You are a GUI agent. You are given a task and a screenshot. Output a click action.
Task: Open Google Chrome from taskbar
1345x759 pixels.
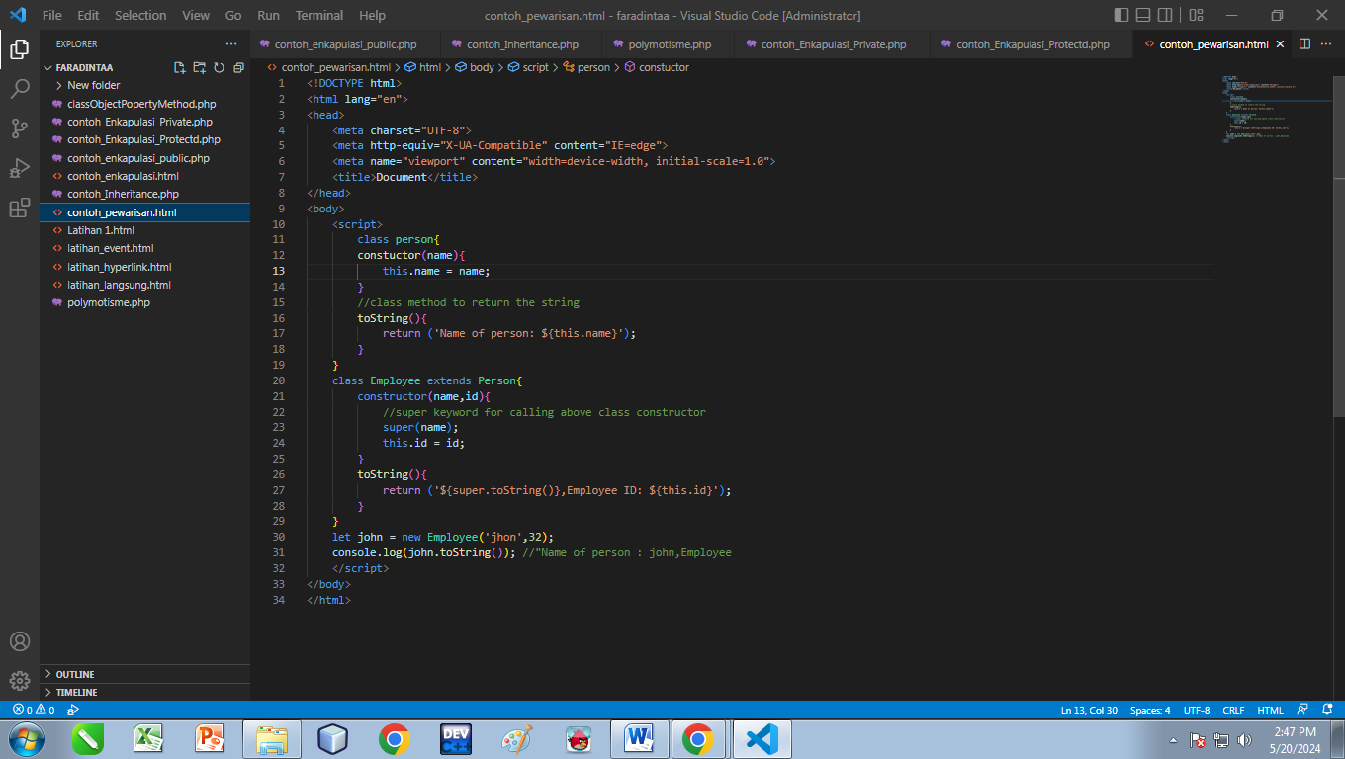pyautogui.click(x=395, y=739)
